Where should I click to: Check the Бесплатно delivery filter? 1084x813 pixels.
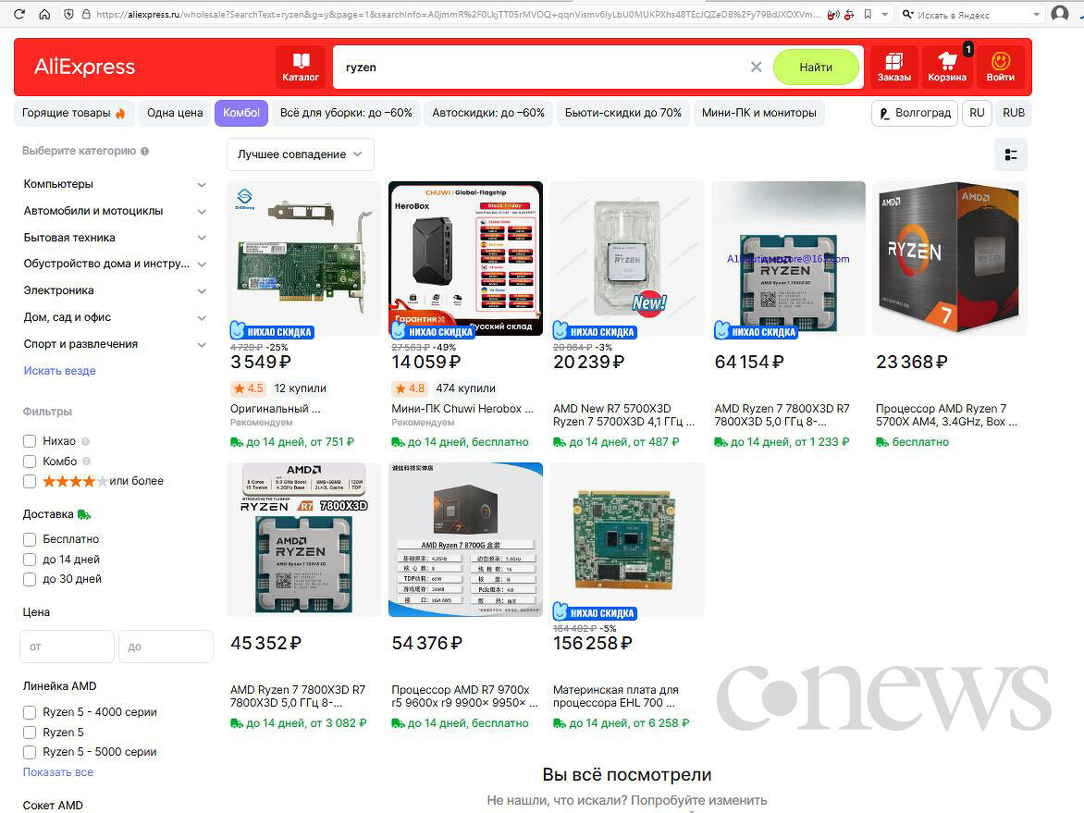[30, 539]
